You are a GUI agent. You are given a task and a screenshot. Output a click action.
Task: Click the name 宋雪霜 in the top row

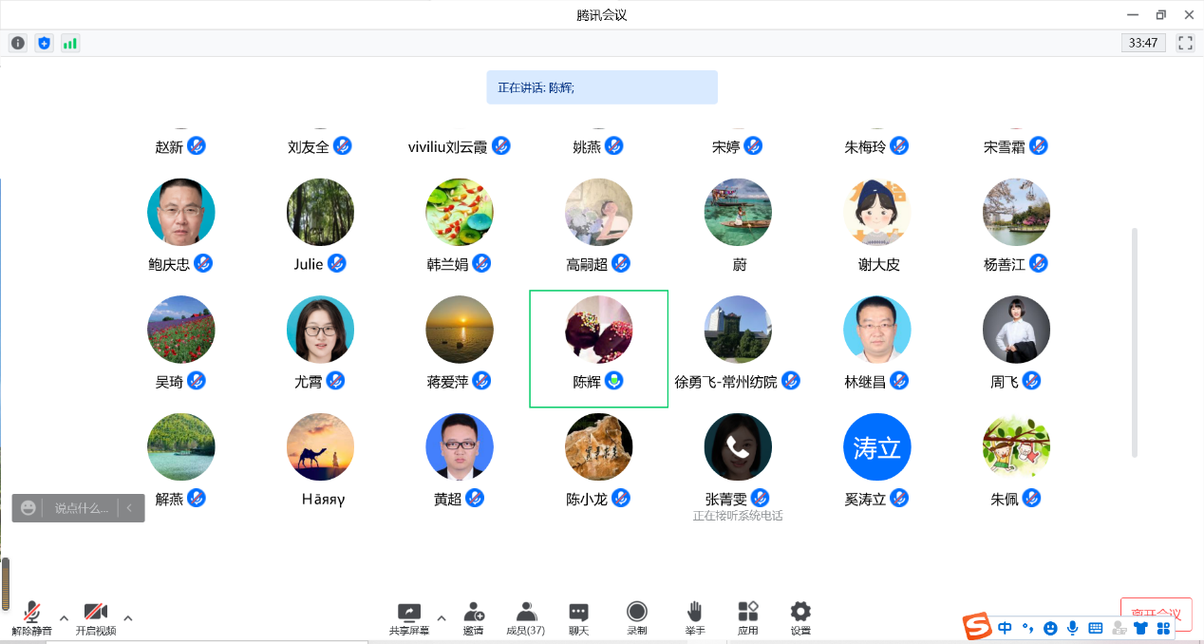1005,147
